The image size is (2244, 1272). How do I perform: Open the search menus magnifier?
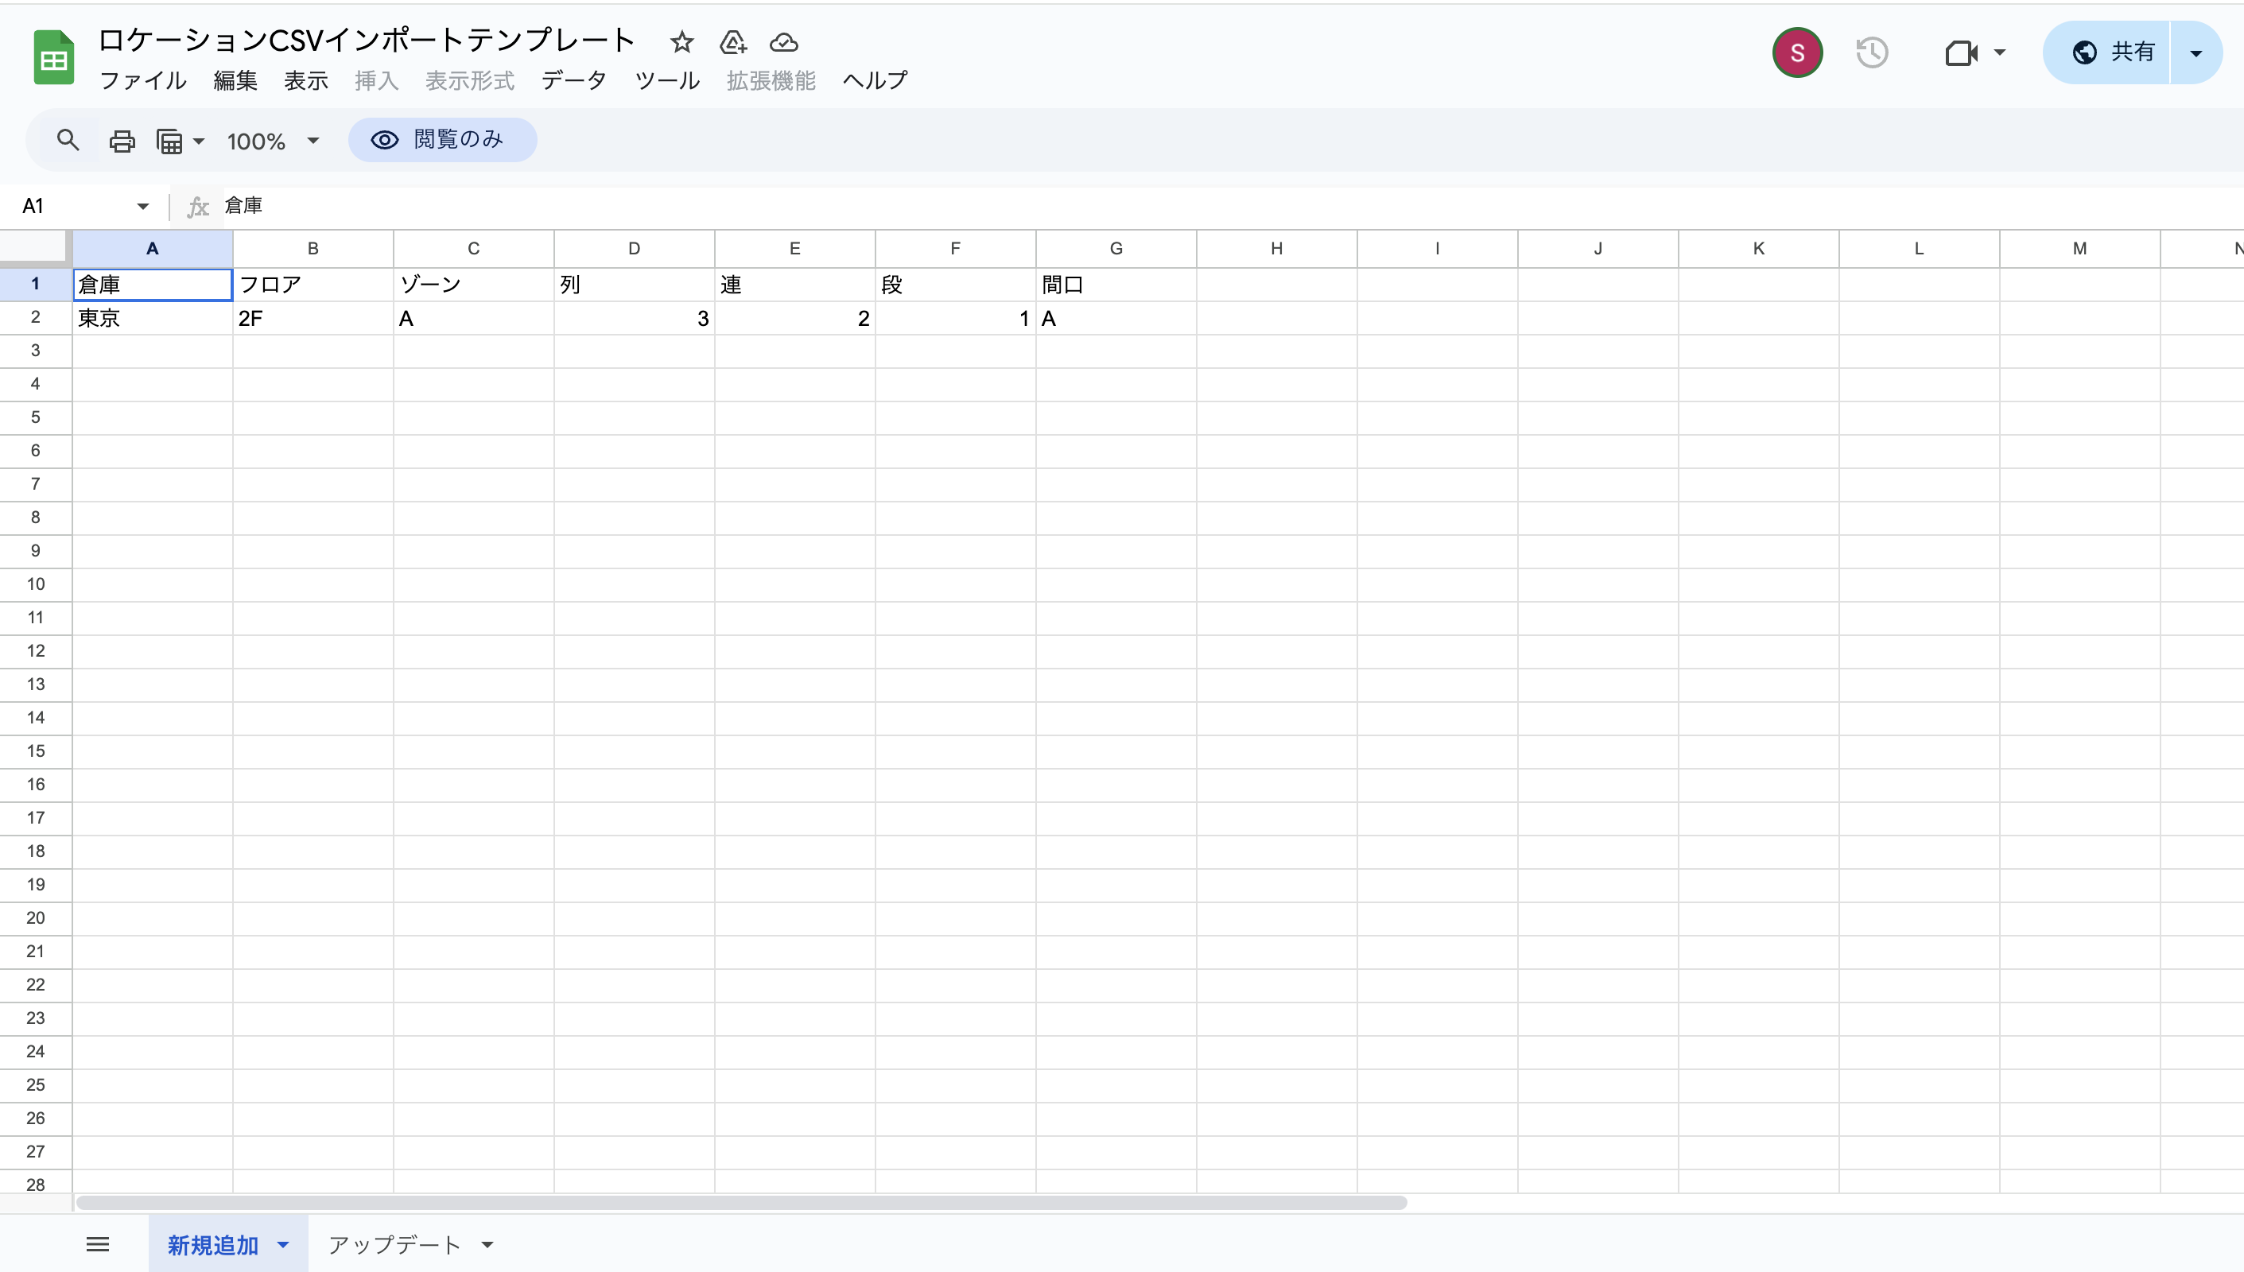click(68, 141)
